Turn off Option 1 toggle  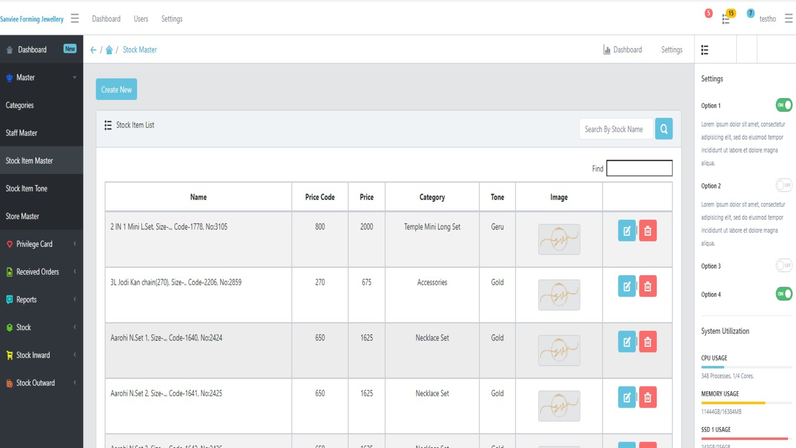point(784,105)
